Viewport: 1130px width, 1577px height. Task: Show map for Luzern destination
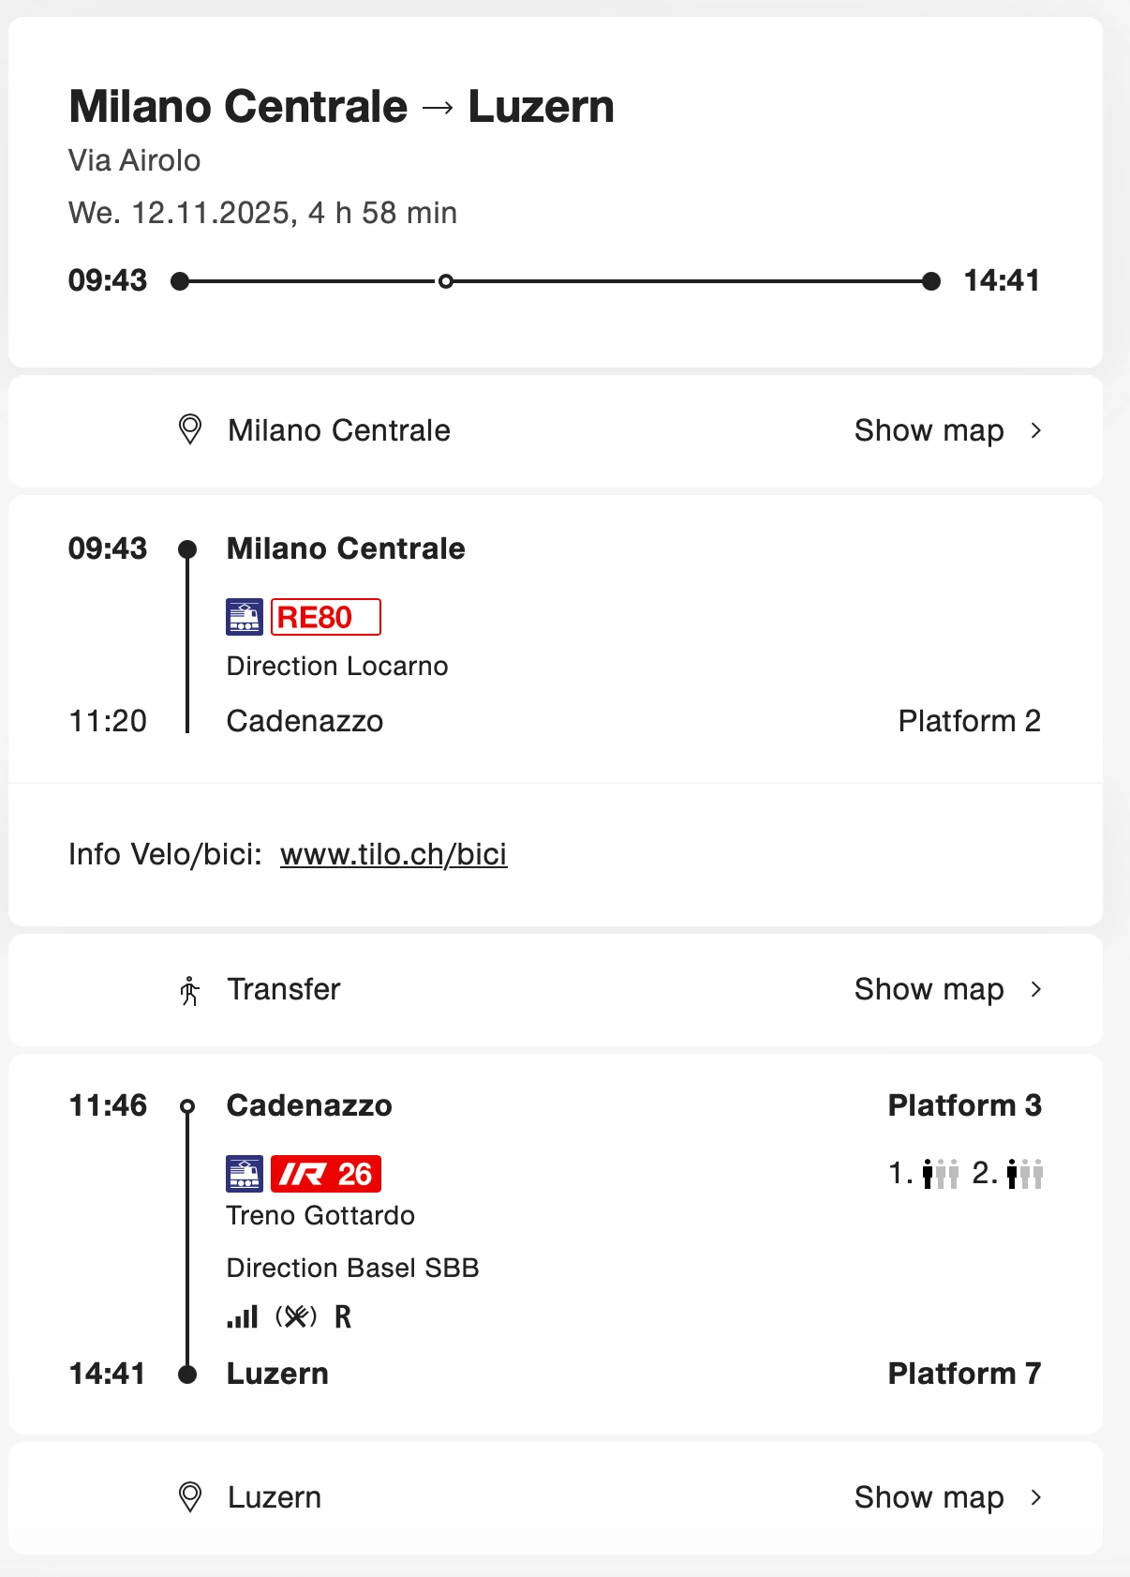pyautogui.click(x=929, y=1497)
